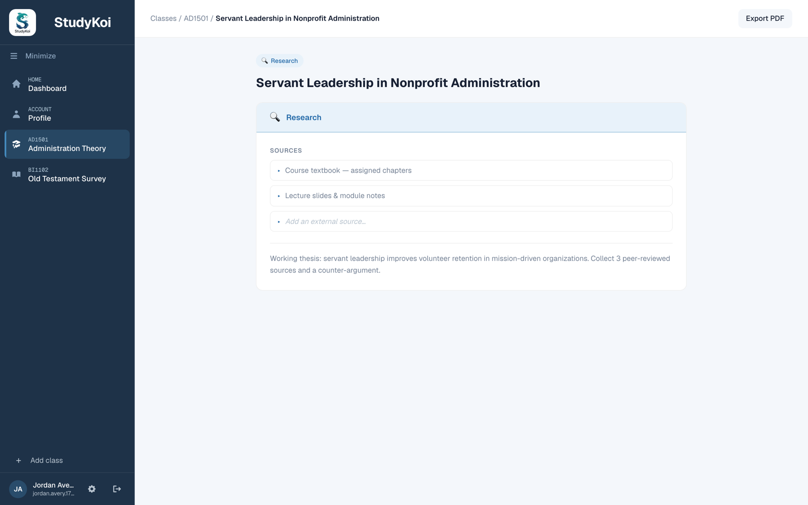Open the Old Testament Survey class
The width and height of the screenshot is (808, 505).
pyautogui.click(x=67, y=175)
